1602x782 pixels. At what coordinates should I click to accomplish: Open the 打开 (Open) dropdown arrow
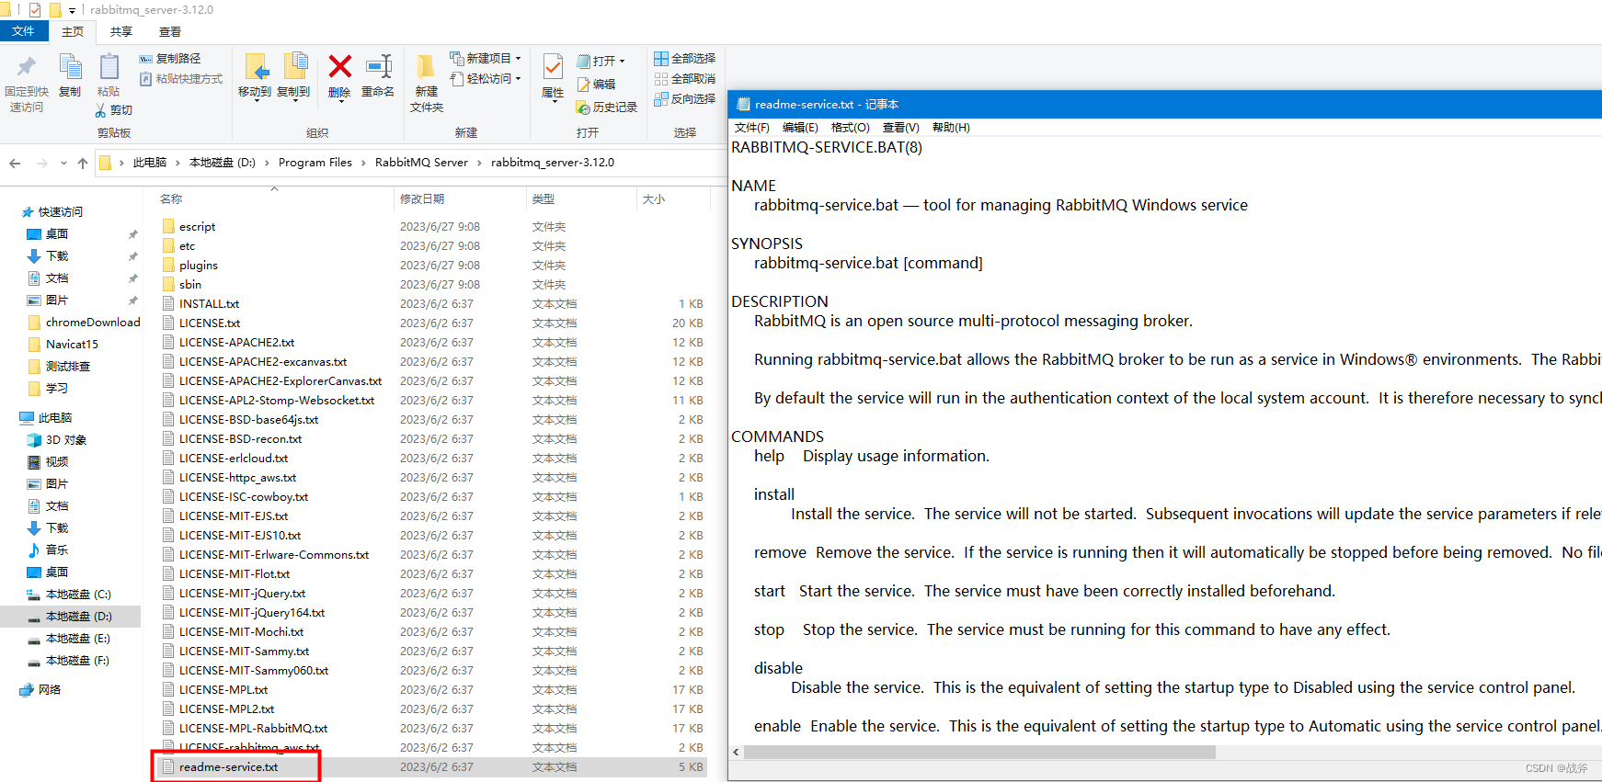point(622,62)
